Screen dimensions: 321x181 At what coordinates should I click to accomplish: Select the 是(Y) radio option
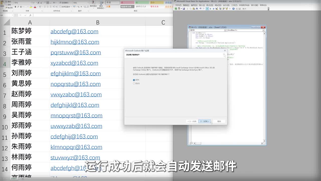click(134, 80)
